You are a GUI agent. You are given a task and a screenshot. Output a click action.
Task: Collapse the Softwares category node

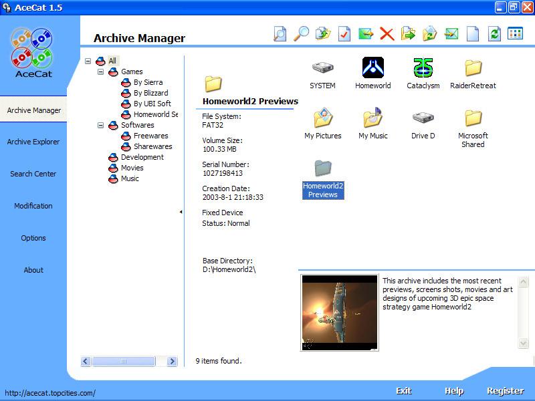click(101, 125)
